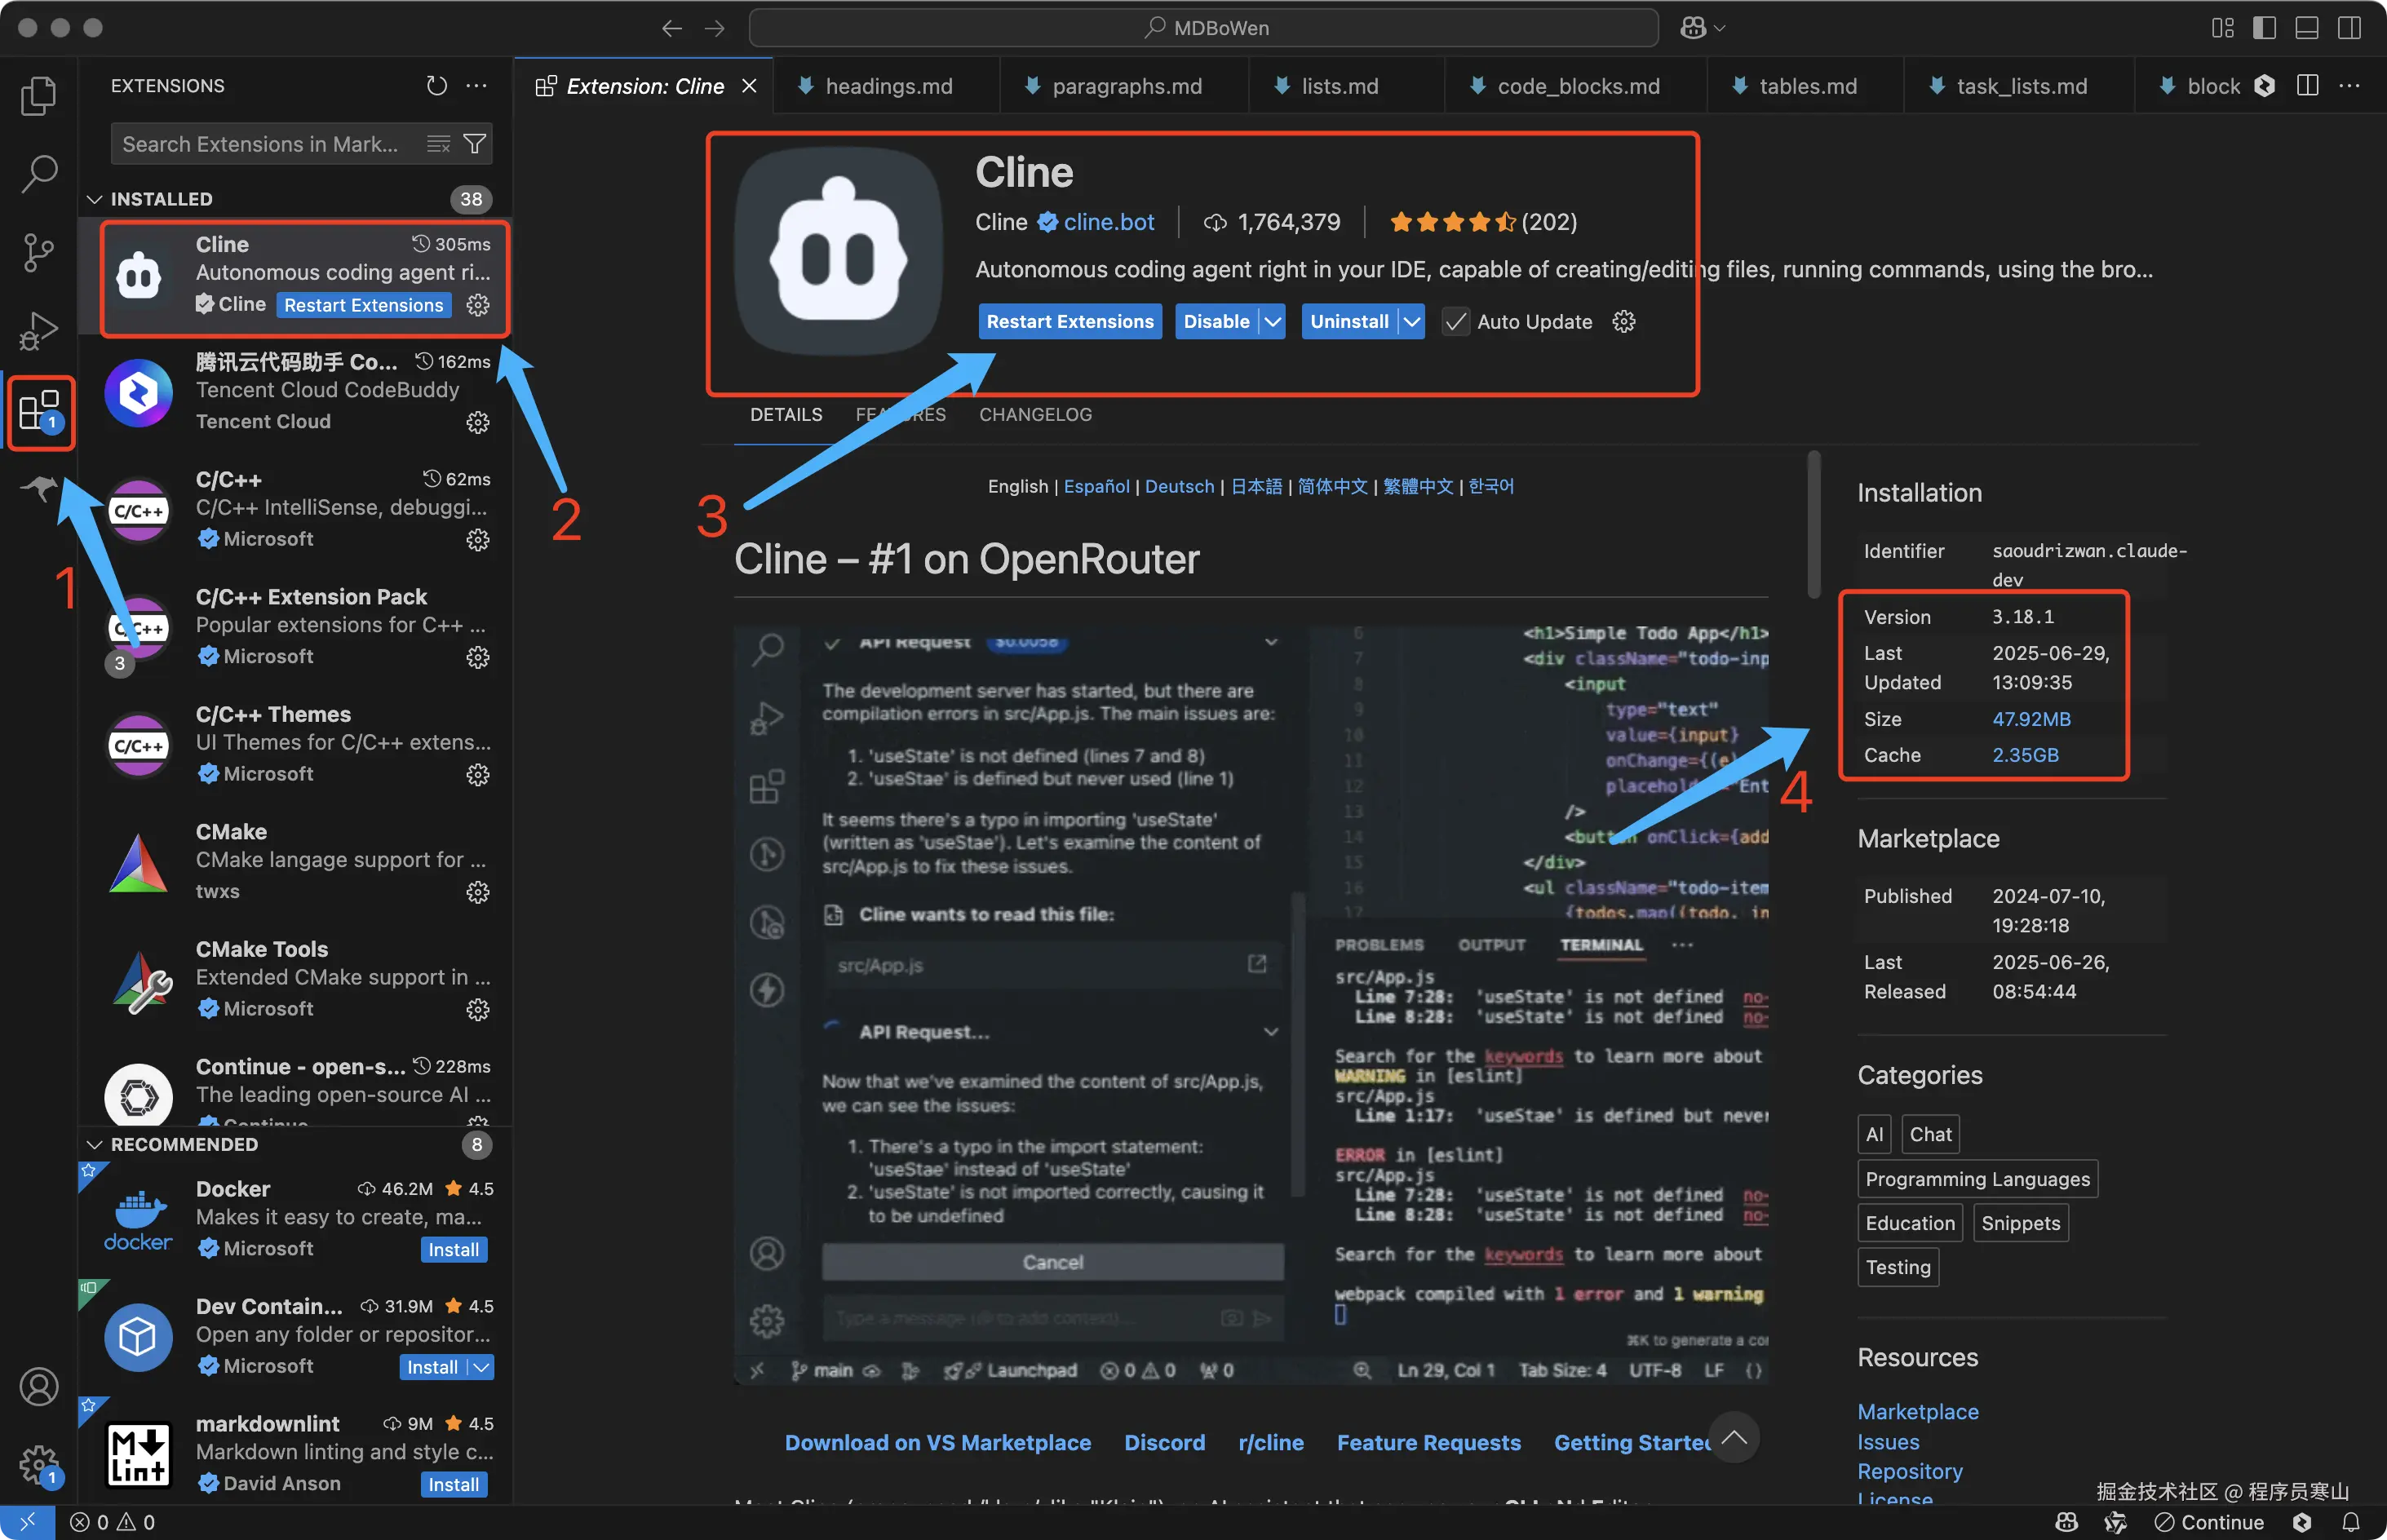Toggle the Auto Update checkbox
This screenshot has width=2387, height=1540.
click(x=1455, y=322)
